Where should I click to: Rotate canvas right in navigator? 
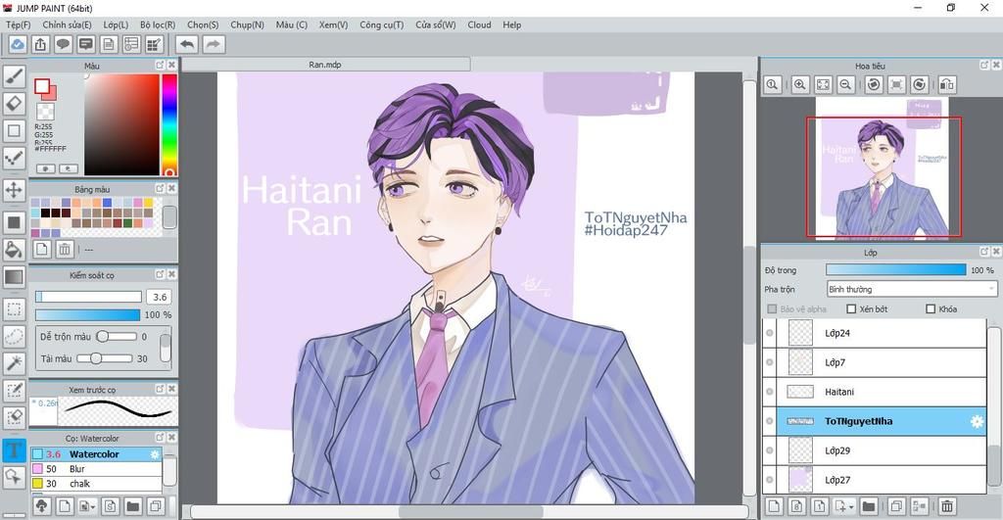click(919, 84)
